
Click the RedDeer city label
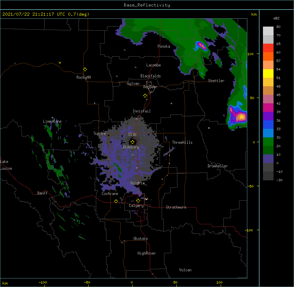tap(150, 87)
